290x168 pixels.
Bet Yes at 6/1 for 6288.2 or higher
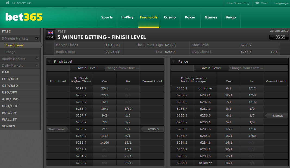coord(229,88)
